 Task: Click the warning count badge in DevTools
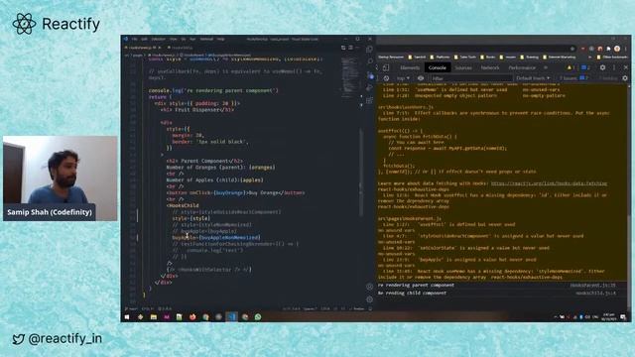[571, 67]
